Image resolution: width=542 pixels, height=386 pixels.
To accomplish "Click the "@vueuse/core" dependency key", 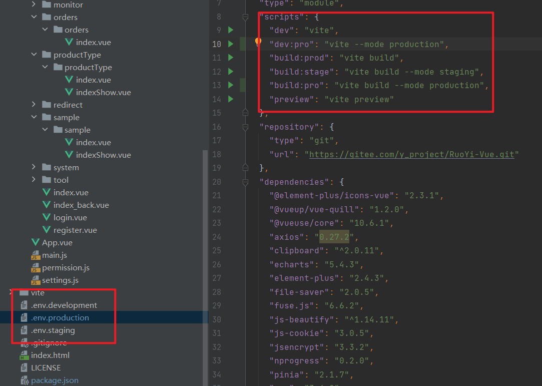I will (x=307, y=223).
